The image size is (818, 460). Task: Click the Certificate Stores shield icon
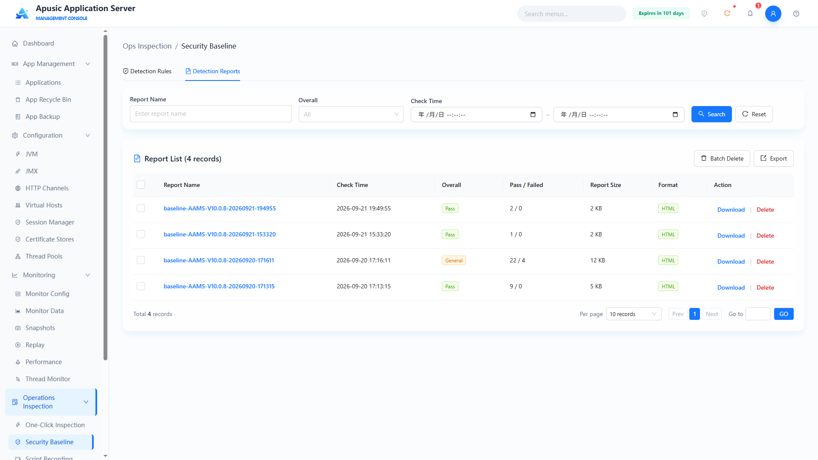[18, 239]
